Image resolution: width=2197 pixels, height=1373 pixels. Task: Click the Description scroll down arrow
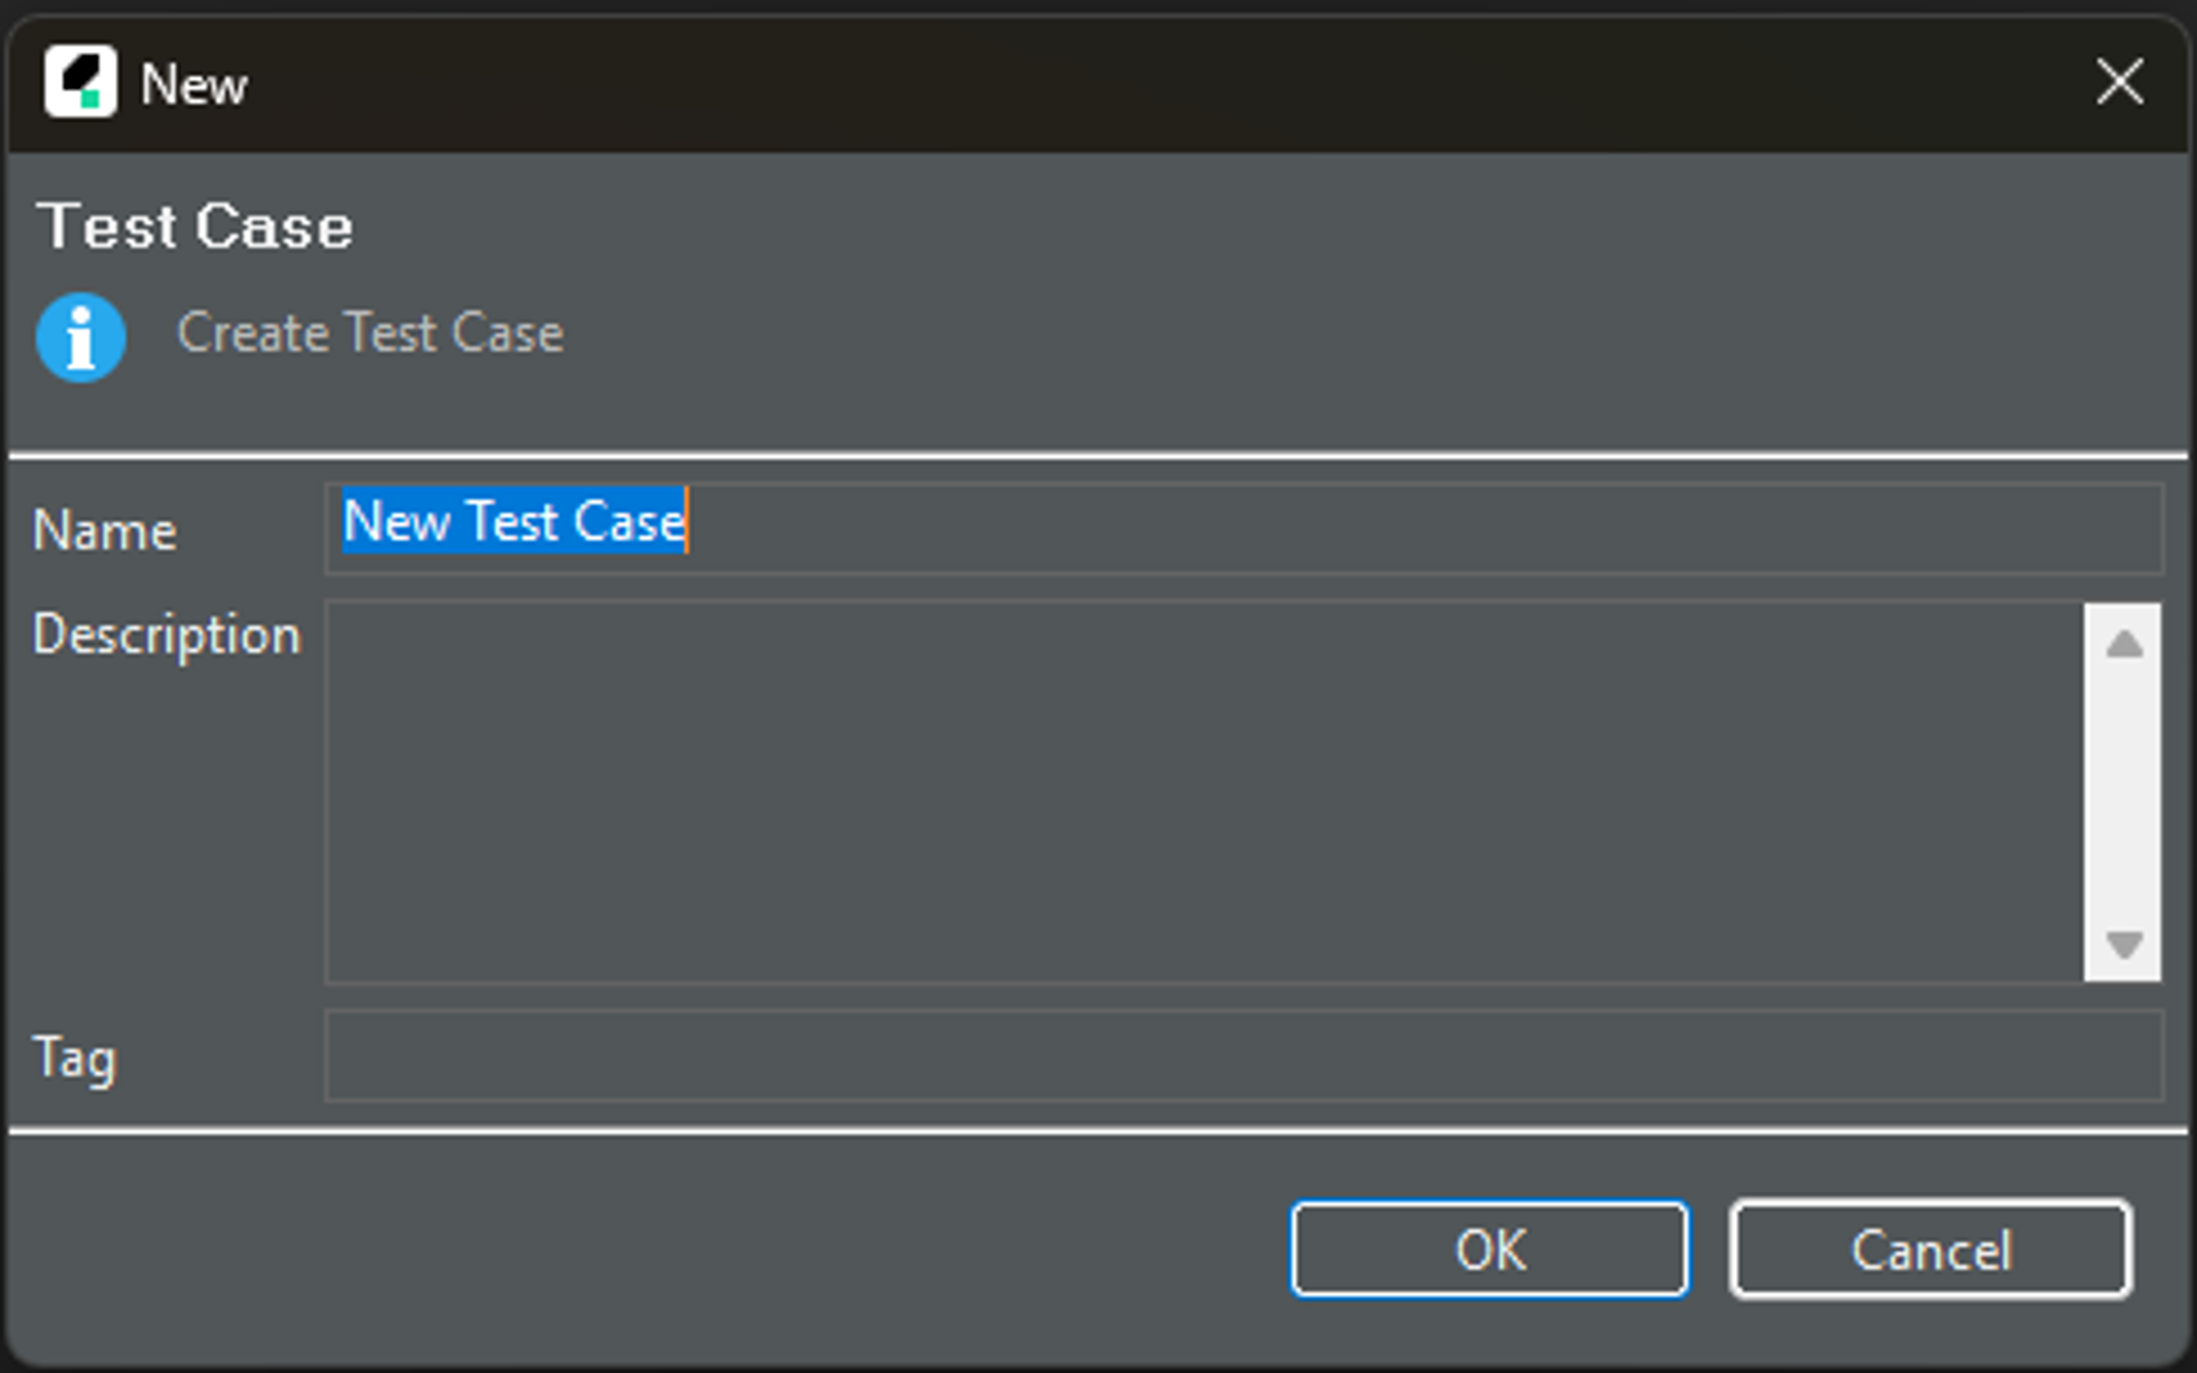tap(2123, 944)
